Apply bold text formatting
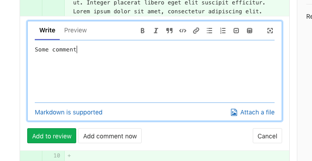Image resolution: width=312 pixels, height=161 pixels. click(x=143, y=31)
